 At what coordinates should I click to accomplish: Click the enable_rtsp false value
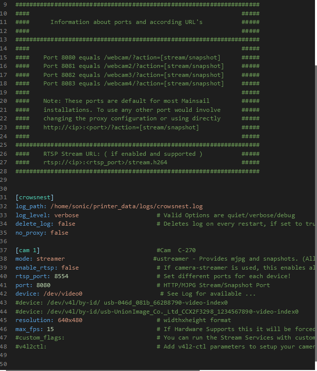(70, 268)
